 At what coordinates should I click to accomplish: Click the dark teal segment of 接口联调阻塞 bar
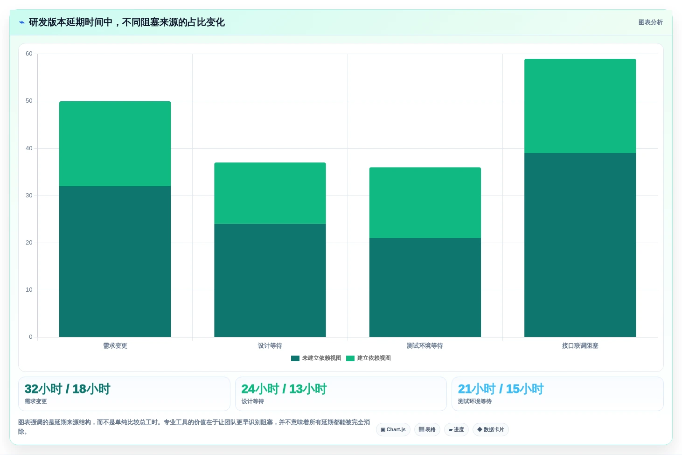coord(580,245)
